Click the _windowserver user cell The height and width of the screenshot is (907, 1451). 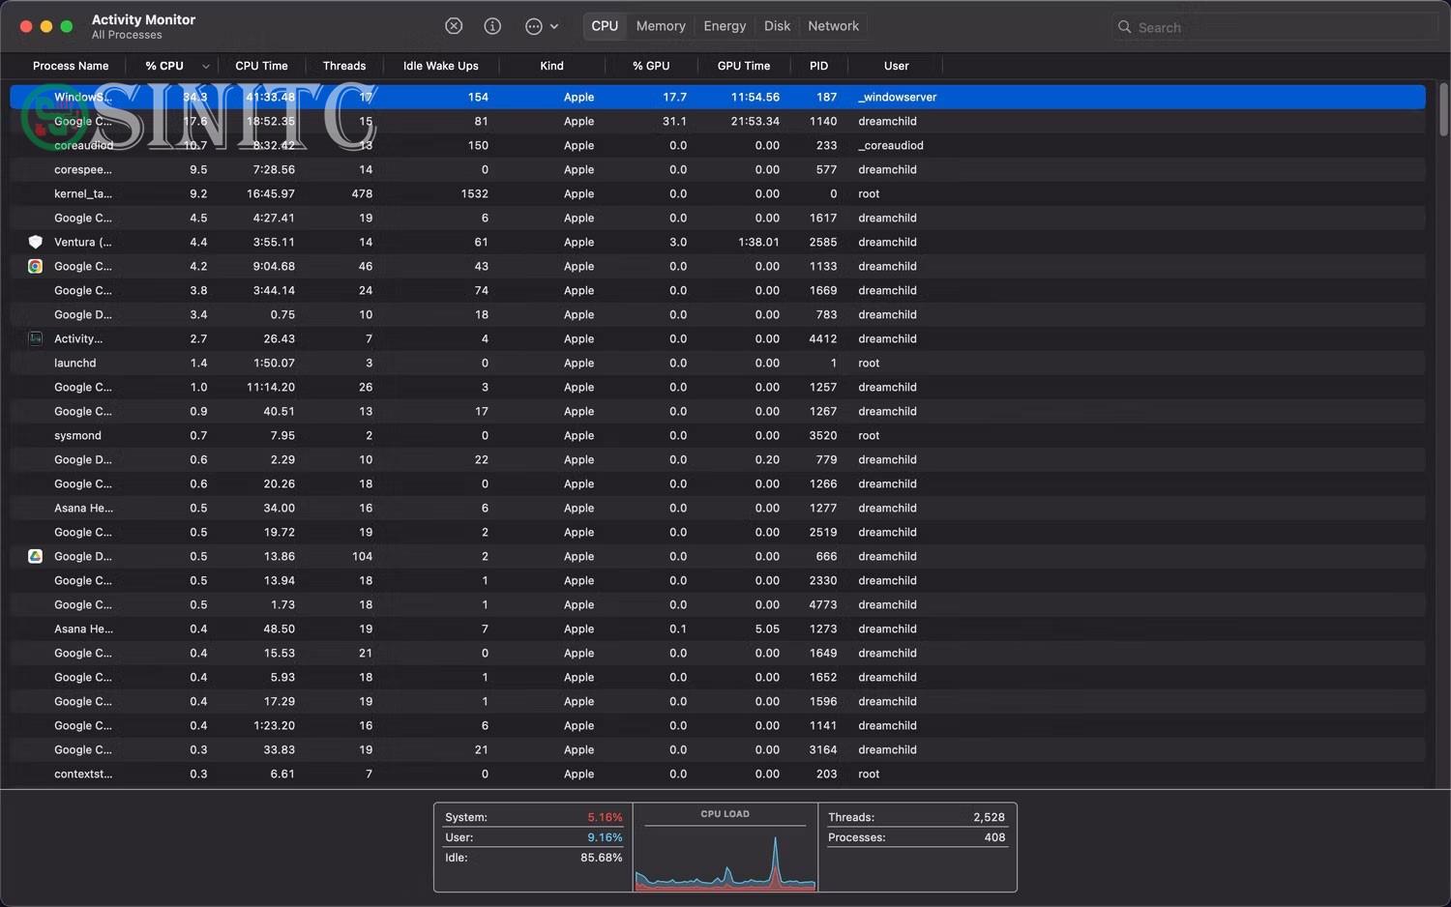tap(897, 97)
